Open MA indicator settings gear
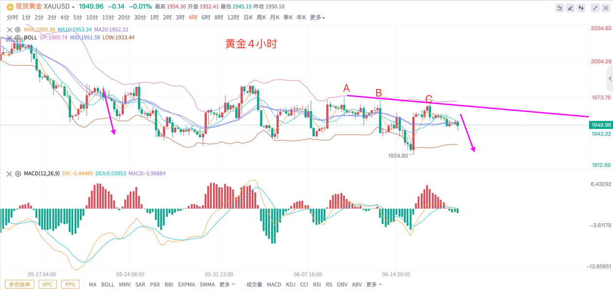Image resolution: width=613 pixels, height=290 pixels. (17, 29)
